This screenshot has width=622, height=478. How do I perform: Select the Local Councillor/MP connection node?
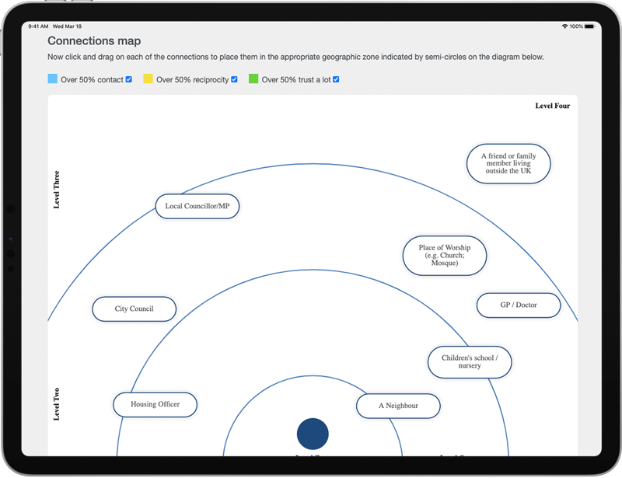(x=197, y=206)
